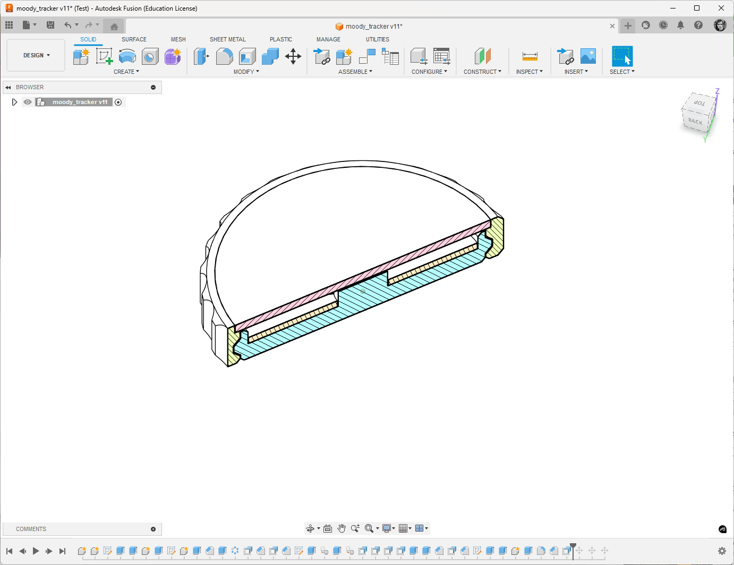Click the ViewCube BACK face

point(695,122)
